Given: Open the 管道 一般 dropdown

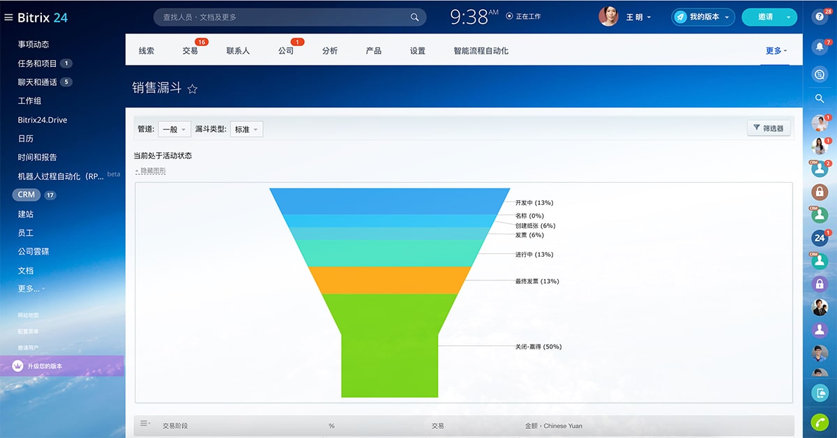Looking at the screenshot, I should [174, 129].
